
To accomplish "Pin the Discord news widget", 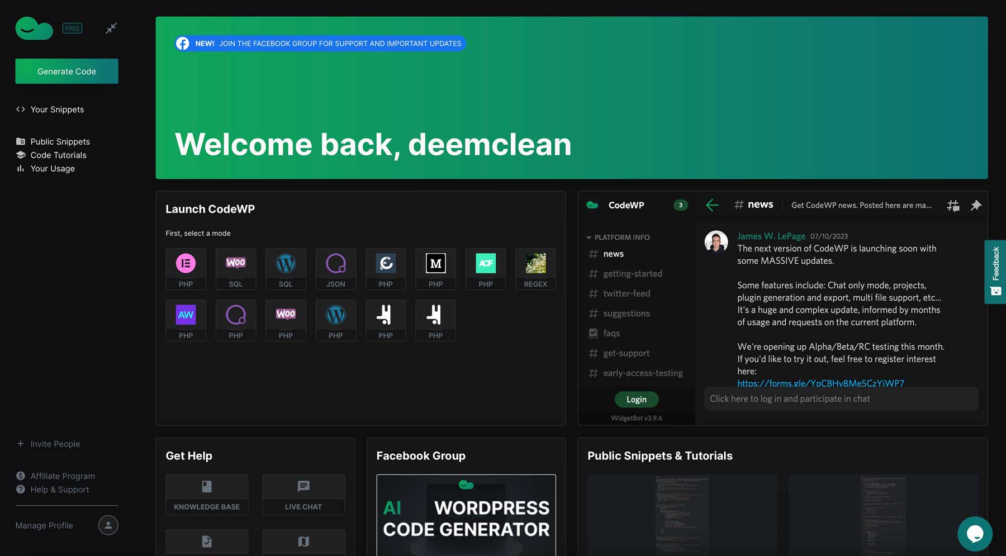I will tap(976, 205).
